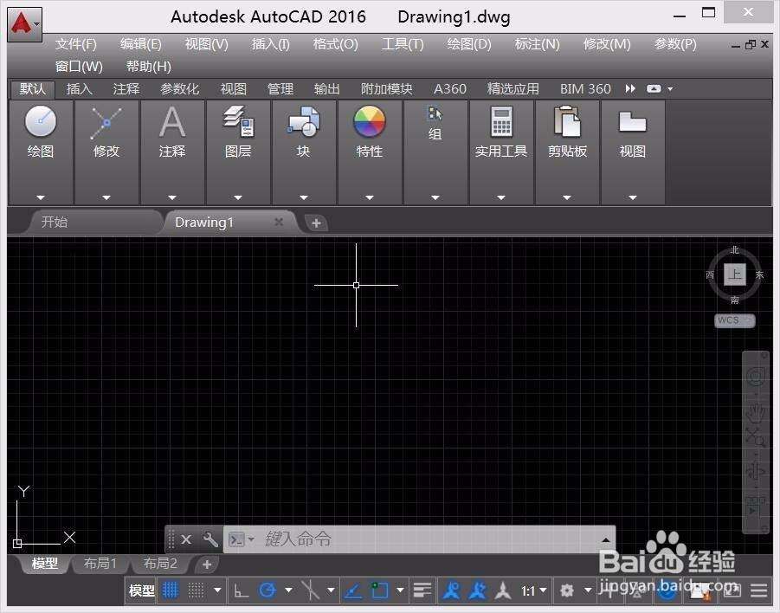Open the 组 group panel icon
The width and height of the screenshot is (780, 613).
click(x=435, y=114)
